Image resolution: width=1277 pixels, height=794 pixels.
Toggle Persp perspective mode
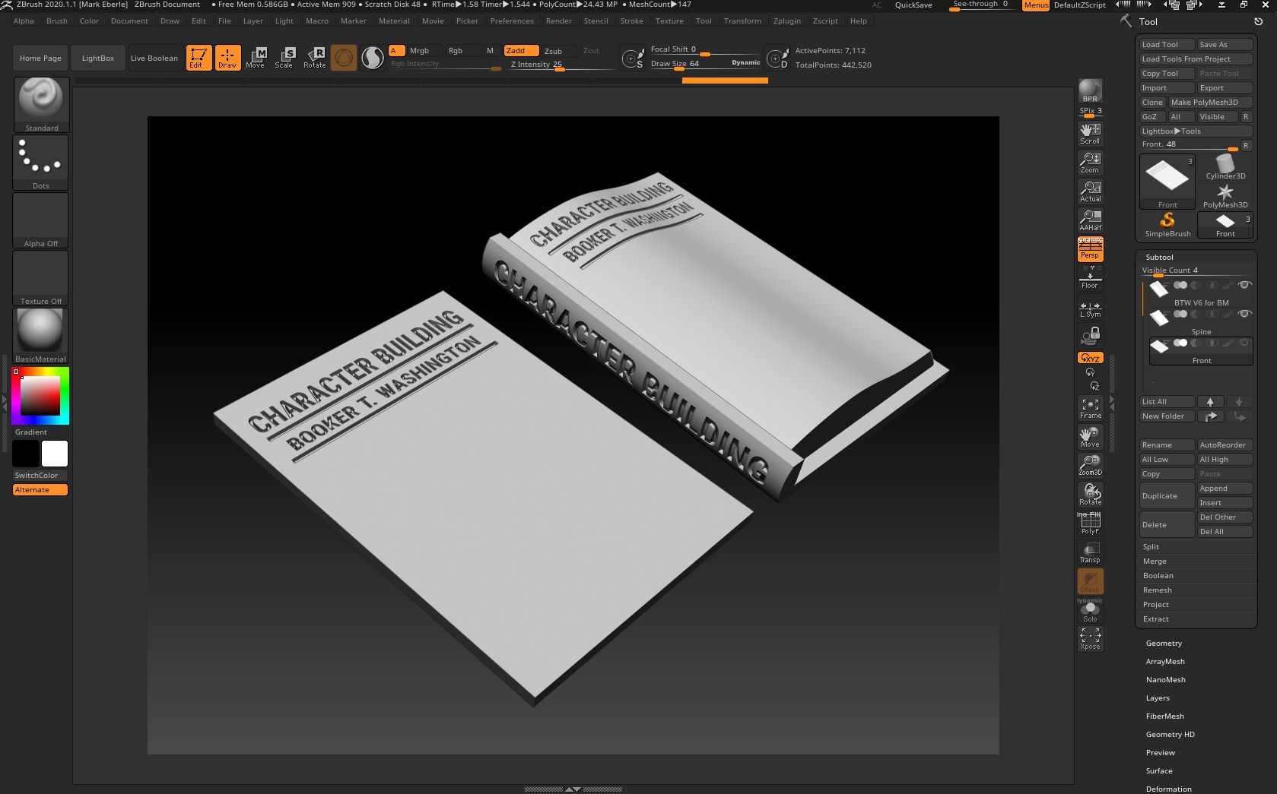click(x=1090, y=248)
